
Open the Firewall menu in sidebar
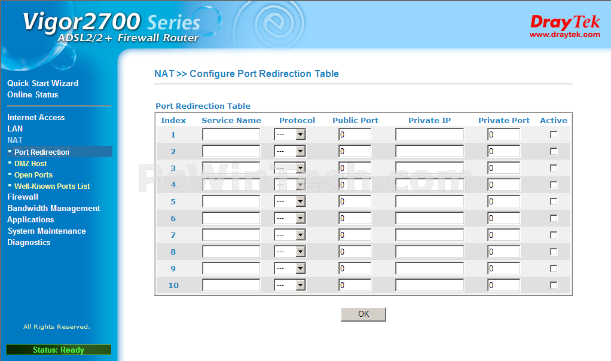tap(23, 197)
